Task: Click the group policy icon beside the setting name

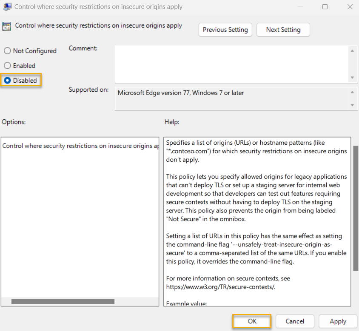Action: [6, 26]
